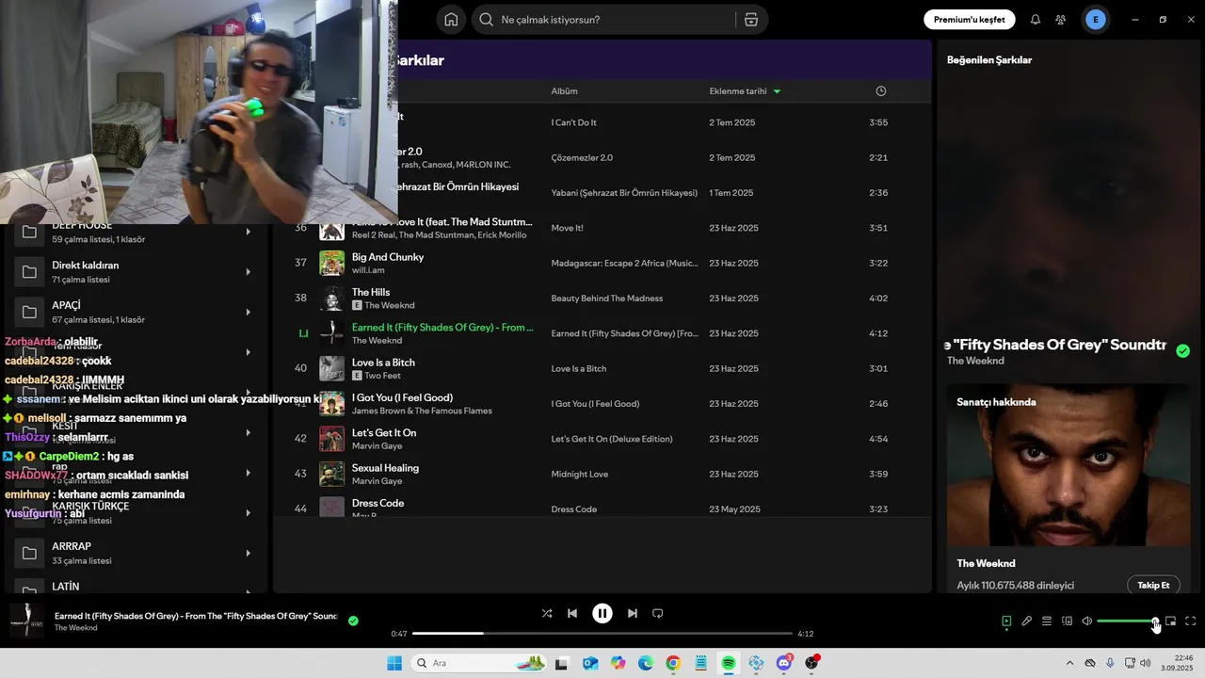Open the Browse icon inside the search bar
1205x678 pixels.
pyautogui.click(x=750, y=20)
